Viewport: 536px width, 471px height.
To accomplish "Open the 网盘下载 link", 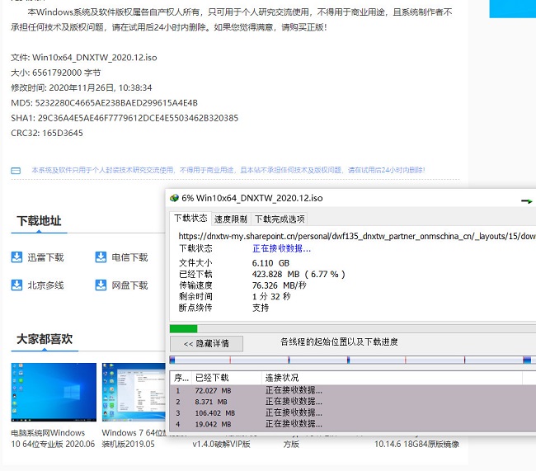I will point(129,285).
